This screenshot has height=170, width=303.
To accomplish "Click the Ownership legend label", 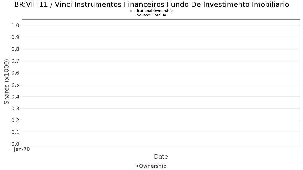I will point(153,166).
